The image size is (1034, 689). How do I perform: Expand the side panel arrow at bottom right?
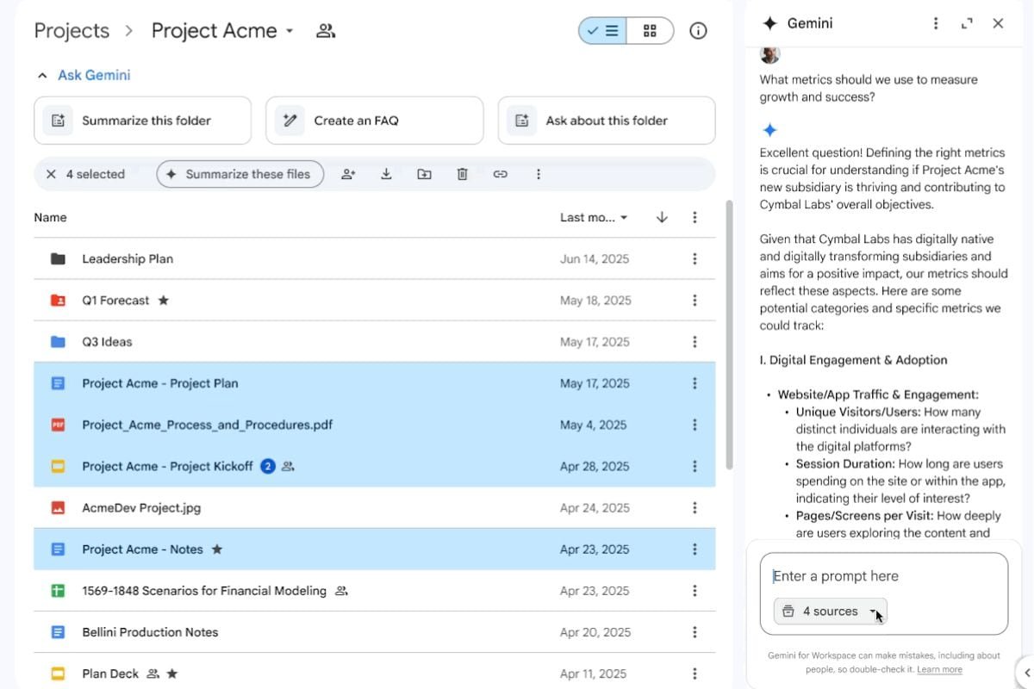pyautogui.click(x=1026, y=673)
